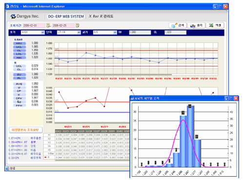Open the end date calendar picker icon
244x183 pixels.
[78, 25]
